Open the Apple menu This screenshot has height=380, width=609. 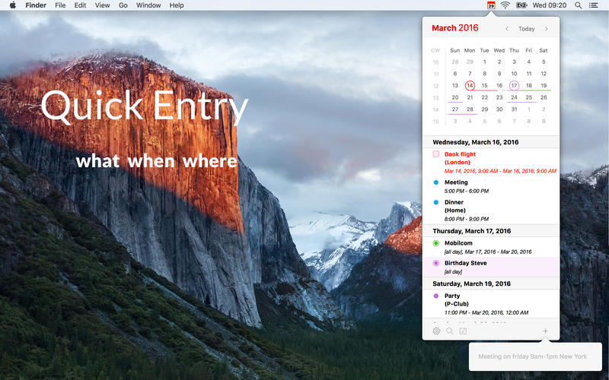coord(12,5)
